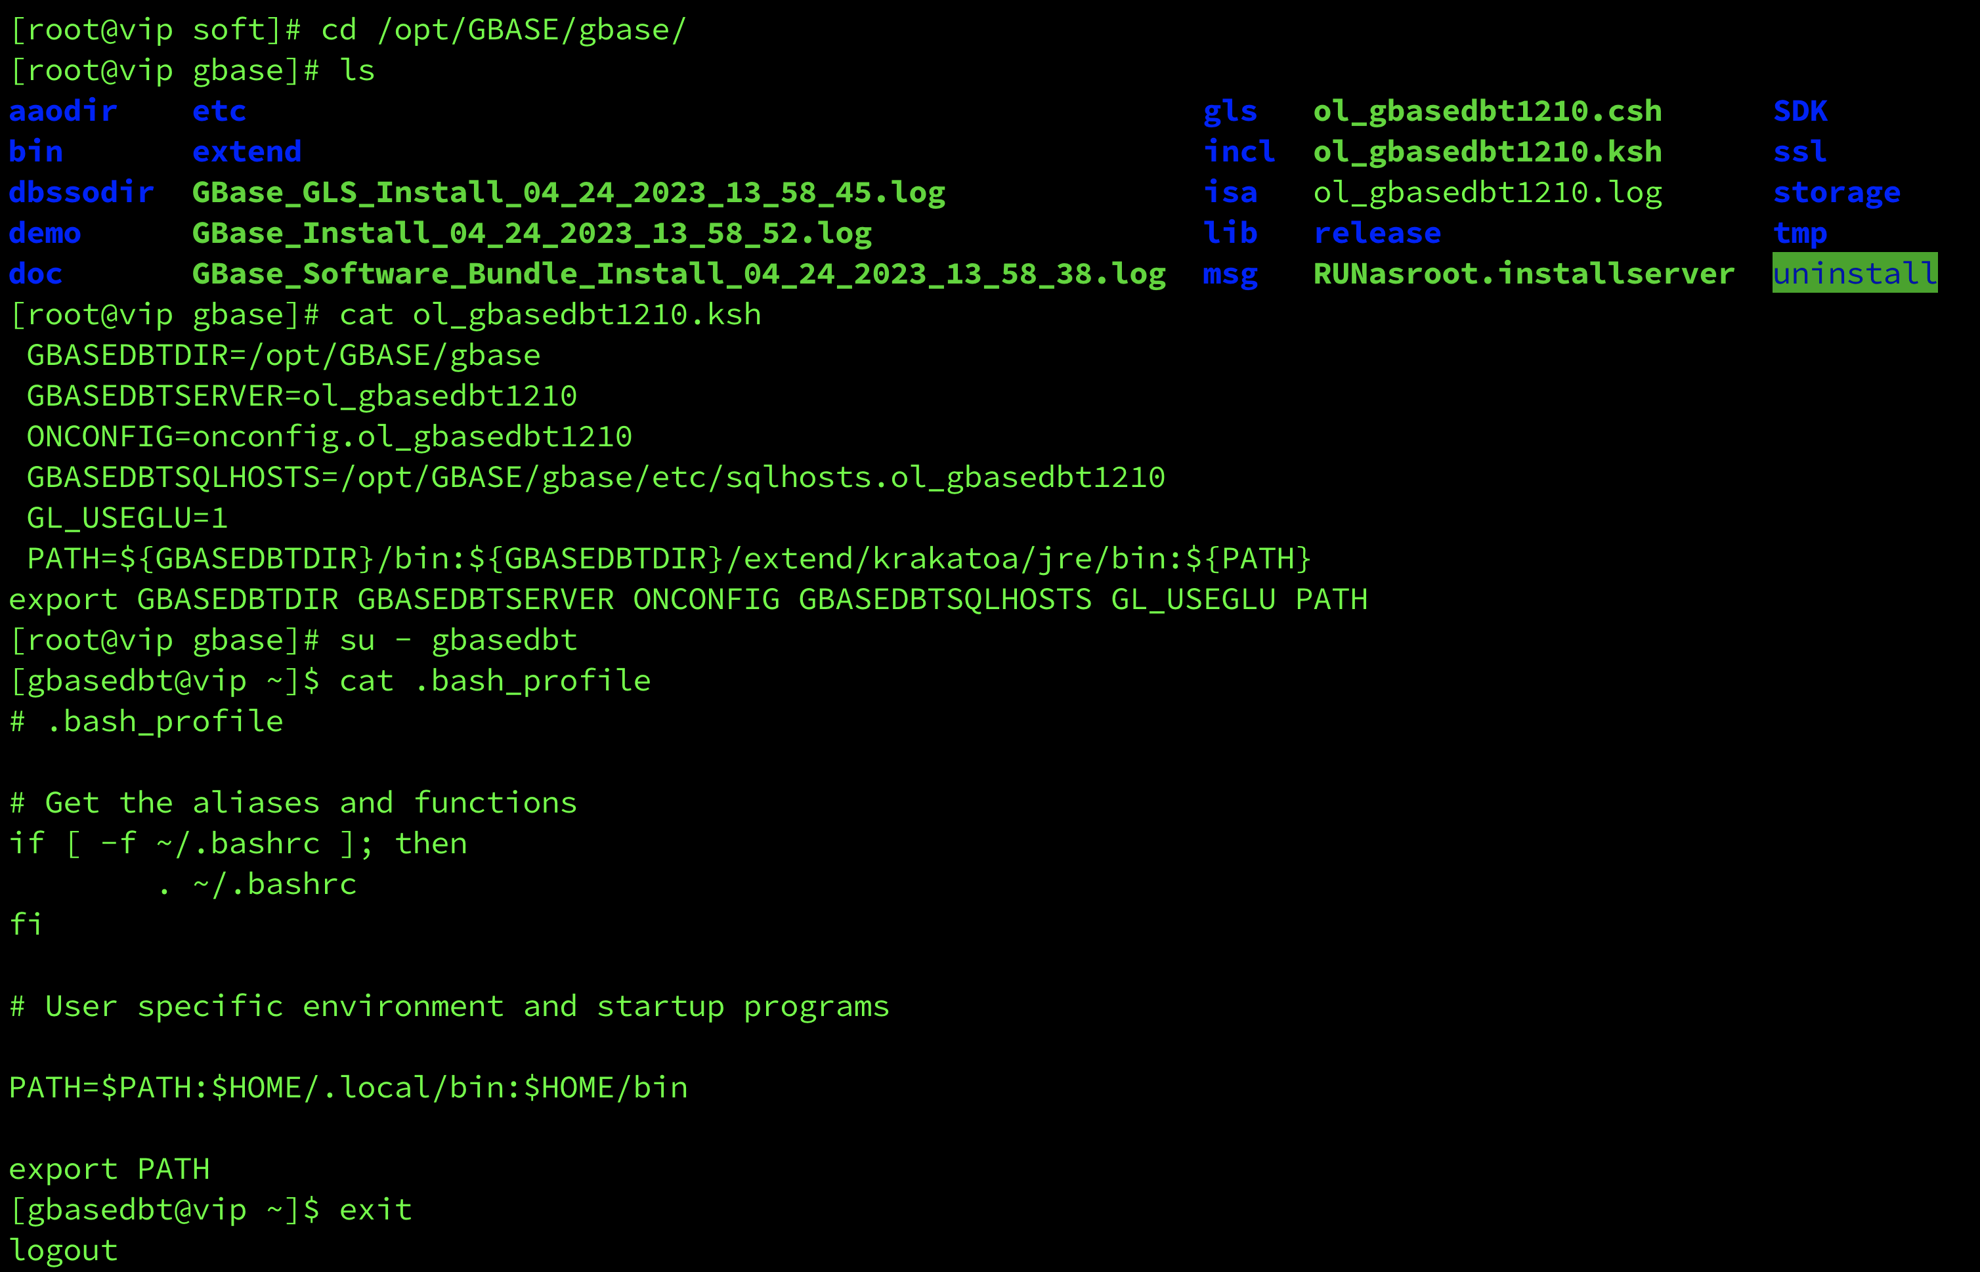Click the highlighted uninstall directory name
The width and height of the screenshot is (1980, 1272).
tap(1855, 274)
